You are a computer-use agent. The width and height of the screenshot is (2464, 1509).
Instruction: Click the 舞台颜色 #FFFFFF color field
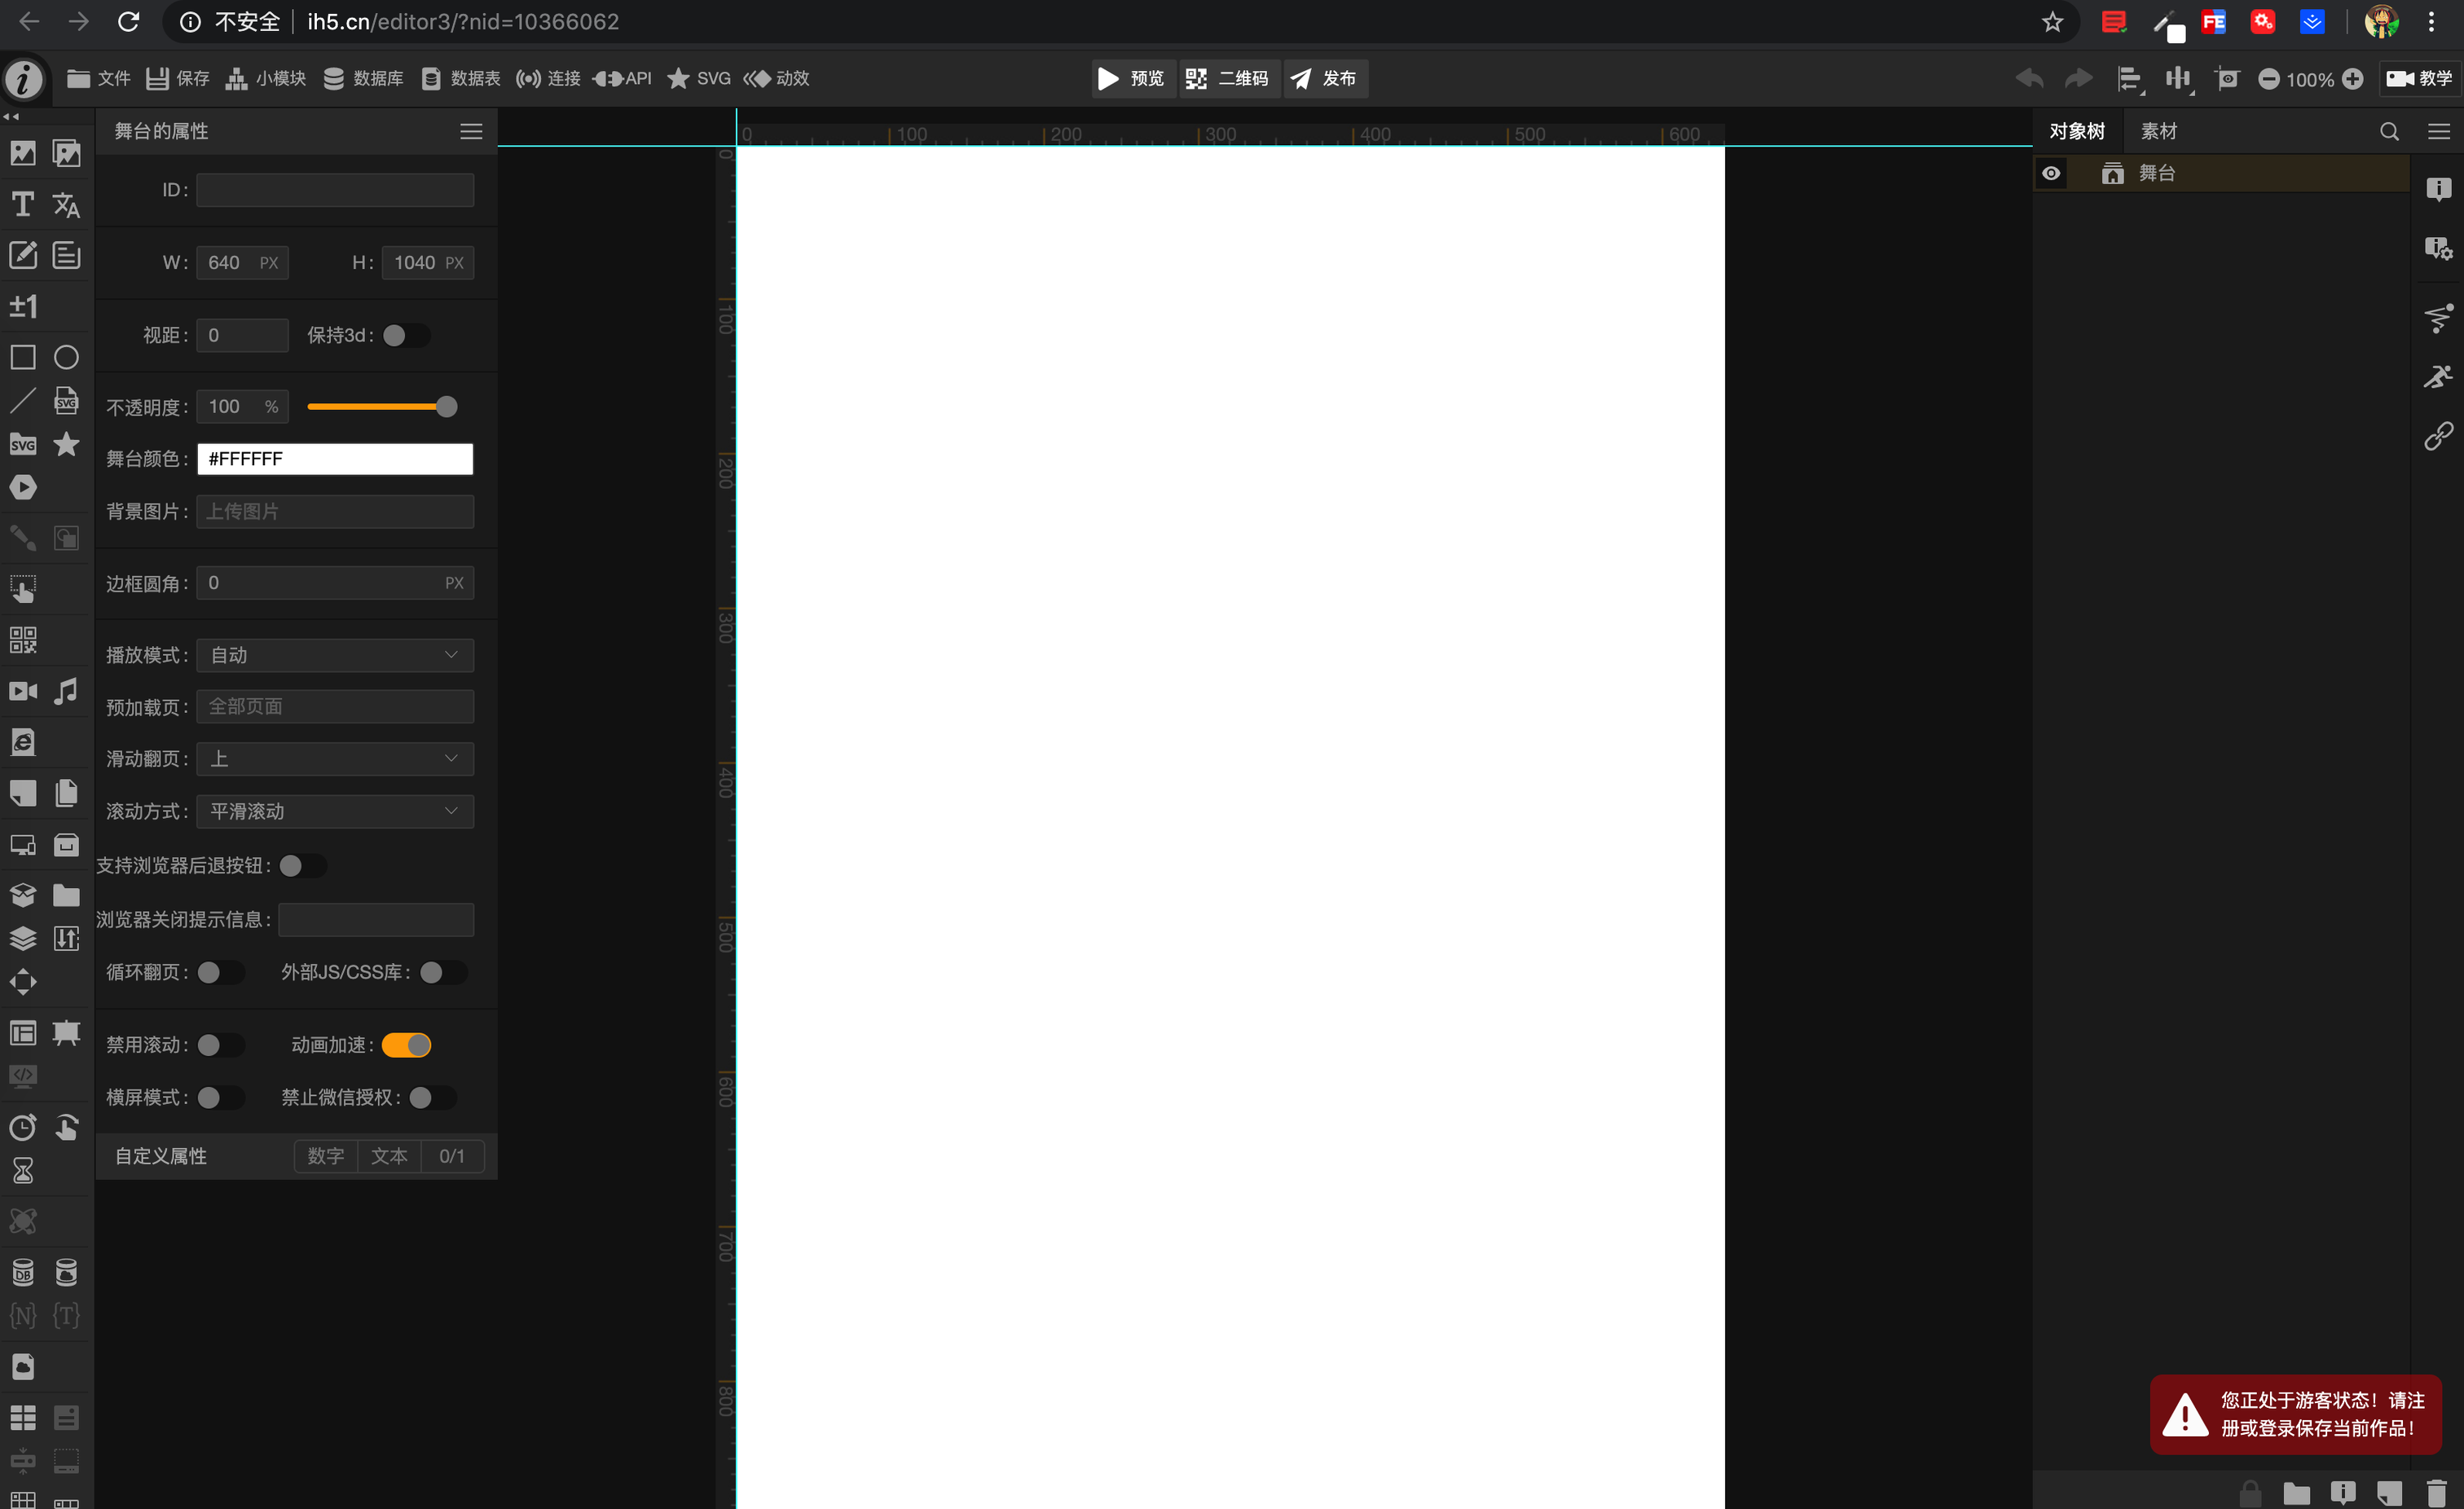pyautogui.click(x=334, y=459)
